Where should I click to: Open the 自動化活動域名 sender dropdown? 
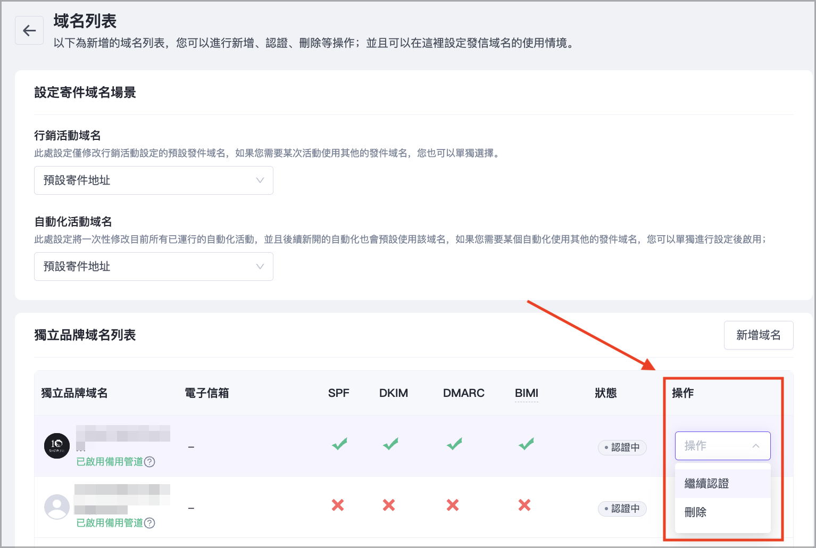pyautogui.click(x=153, y=267)
